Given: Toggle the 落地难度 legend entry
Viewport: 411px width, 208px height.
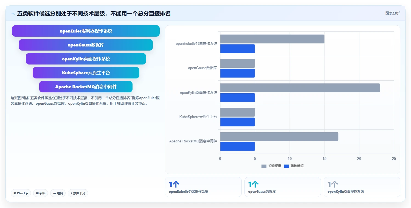Looking at the screenshot, I should (294, 166).
